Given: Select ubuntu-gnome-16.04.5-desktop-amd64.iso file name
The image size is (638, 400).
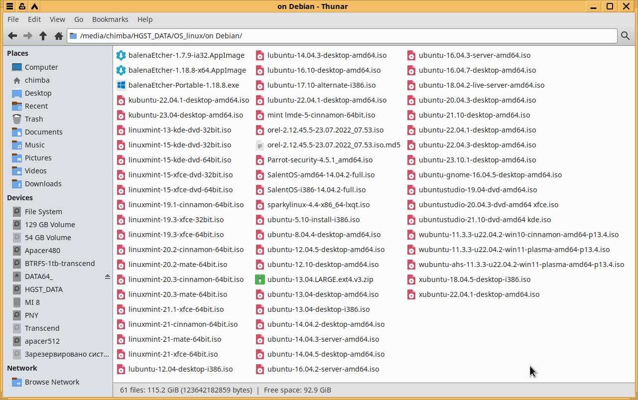Looking at the screenshot, I should (490, 175).
